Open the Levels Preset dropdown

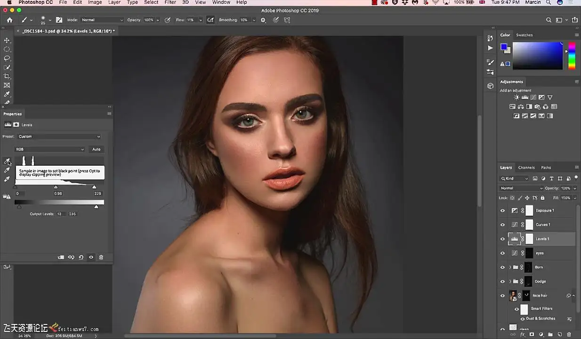pos(59,137)
